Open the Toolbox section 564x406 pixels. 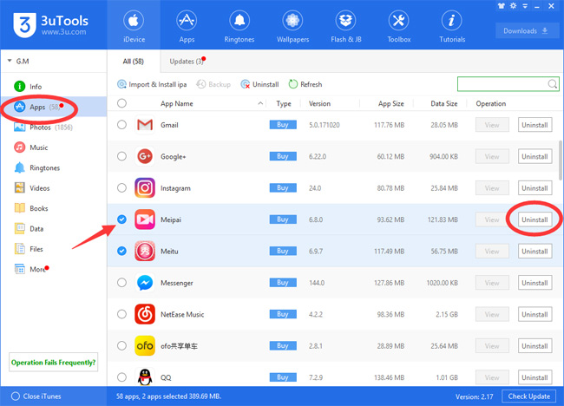pyautogui.click(x=398, y=26)
